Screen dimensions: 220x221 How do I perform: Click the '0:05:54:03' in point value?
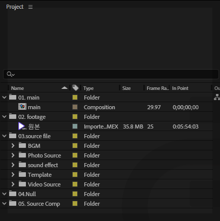185,127
